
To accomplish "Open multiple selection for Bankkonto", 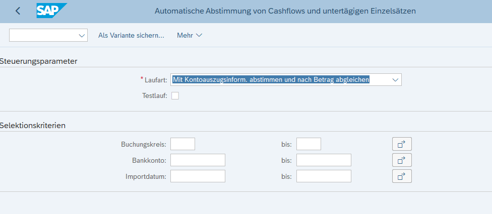I will [x=402, y=160].
